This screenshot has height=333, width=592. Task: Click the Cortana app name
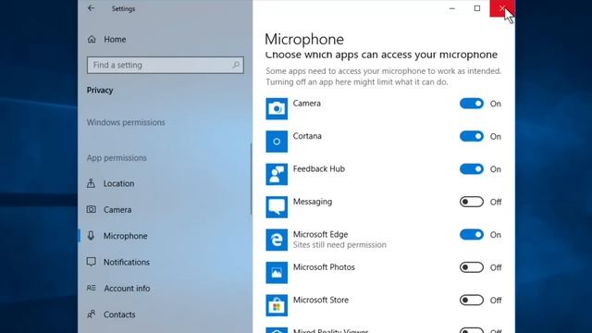click(307, 136)
